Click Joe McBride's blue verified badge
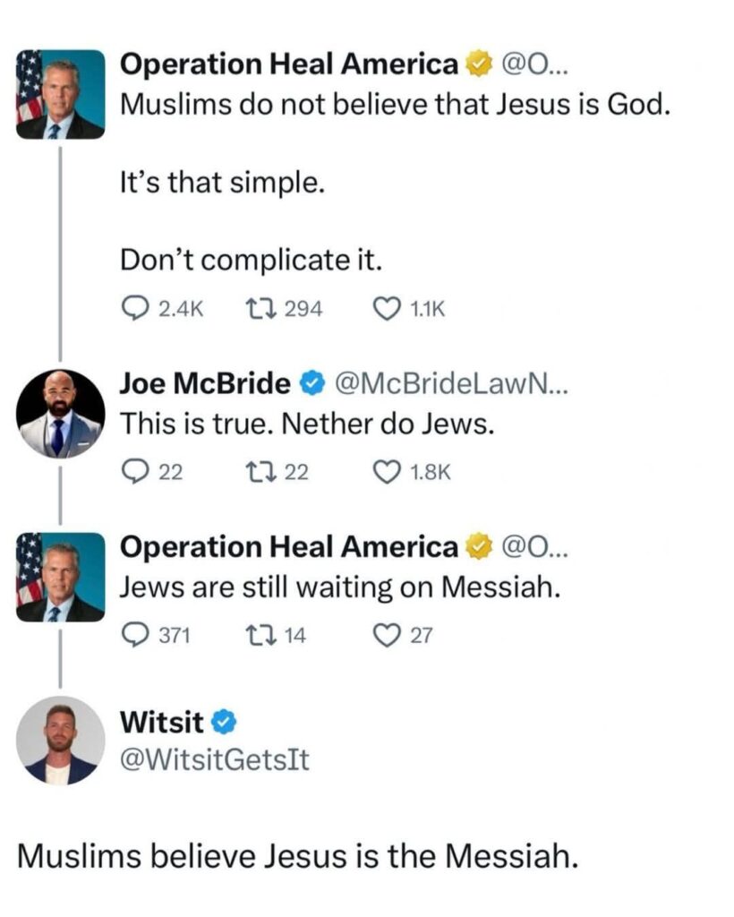 (312, 384)
